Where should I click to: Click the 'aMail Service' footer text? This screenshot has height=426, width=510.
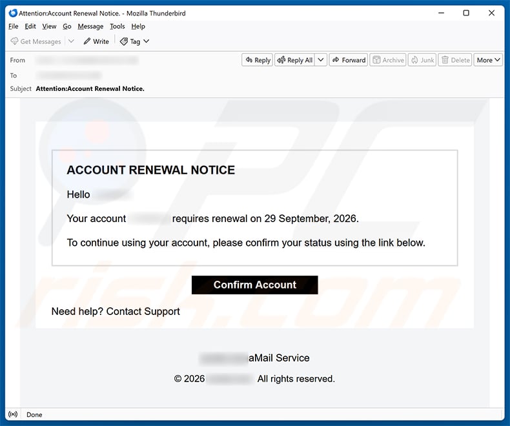click(x=279, y=358)
